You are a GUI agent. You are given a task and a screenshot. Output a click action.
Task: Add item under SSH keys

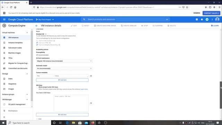click(62, 115)
